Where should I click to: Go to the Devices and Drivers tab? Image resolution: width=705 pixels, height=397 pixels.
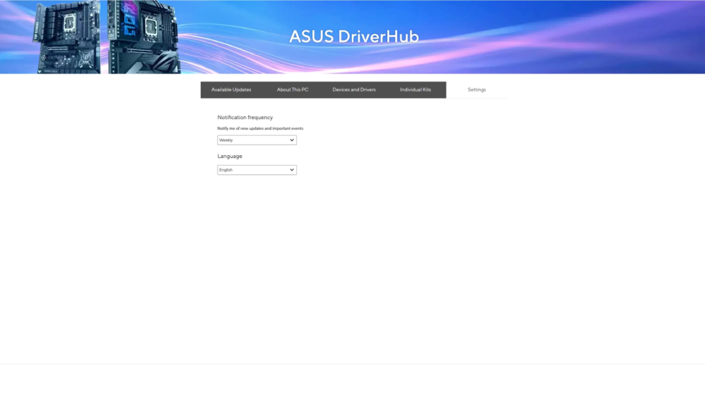(x=354, y=90)
